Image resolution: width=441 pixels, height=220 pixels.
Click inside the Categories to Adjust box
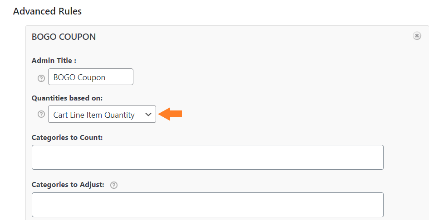pos(207,205)
